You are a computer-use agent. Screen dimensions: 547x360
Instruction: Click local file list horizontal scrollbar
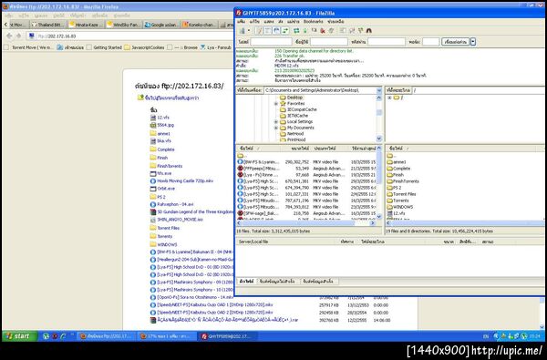click(306, 223)
